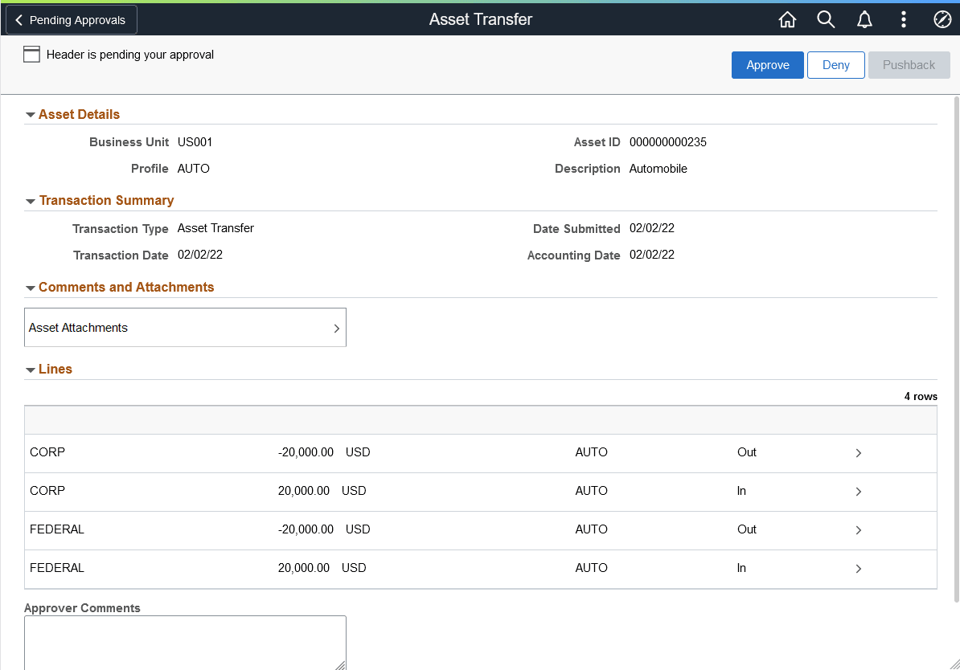
Task: Open the Home icon in the header
Action: [x=787, y=19]
